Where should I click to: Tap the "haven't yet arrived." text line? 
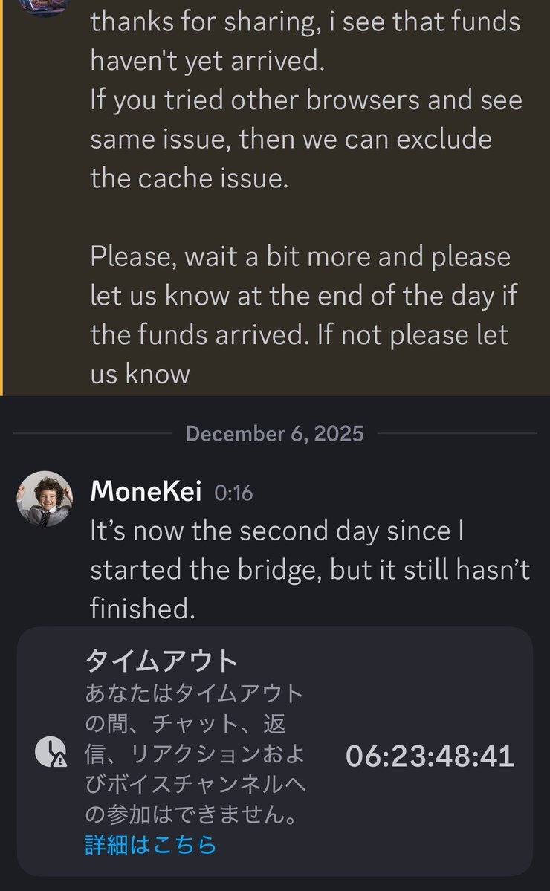pyautogui.click(x=207, y=62)
